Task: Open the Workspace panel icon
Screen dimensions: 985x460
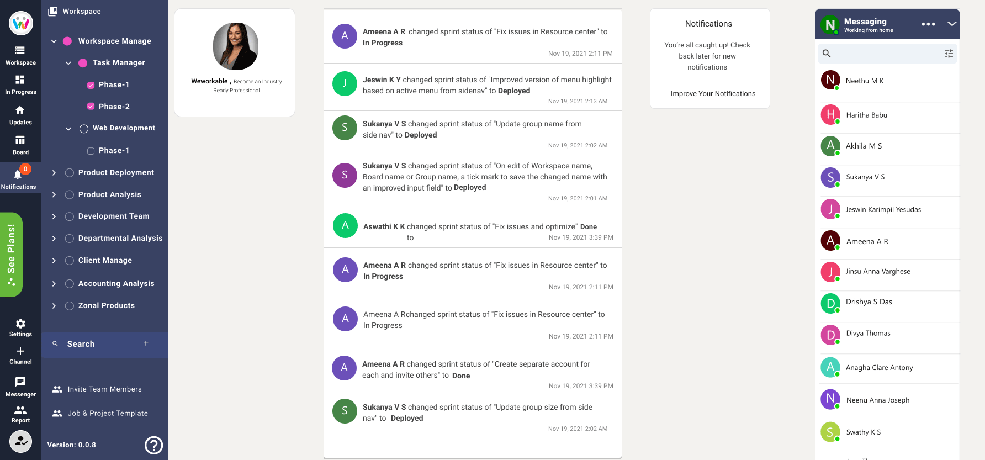Action: (20, 54)
